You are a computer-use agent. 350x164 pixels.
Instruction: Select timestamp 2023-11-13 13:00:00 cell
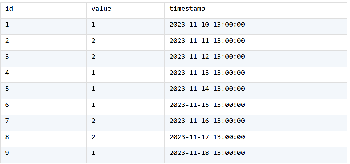(x=256, y=75)
